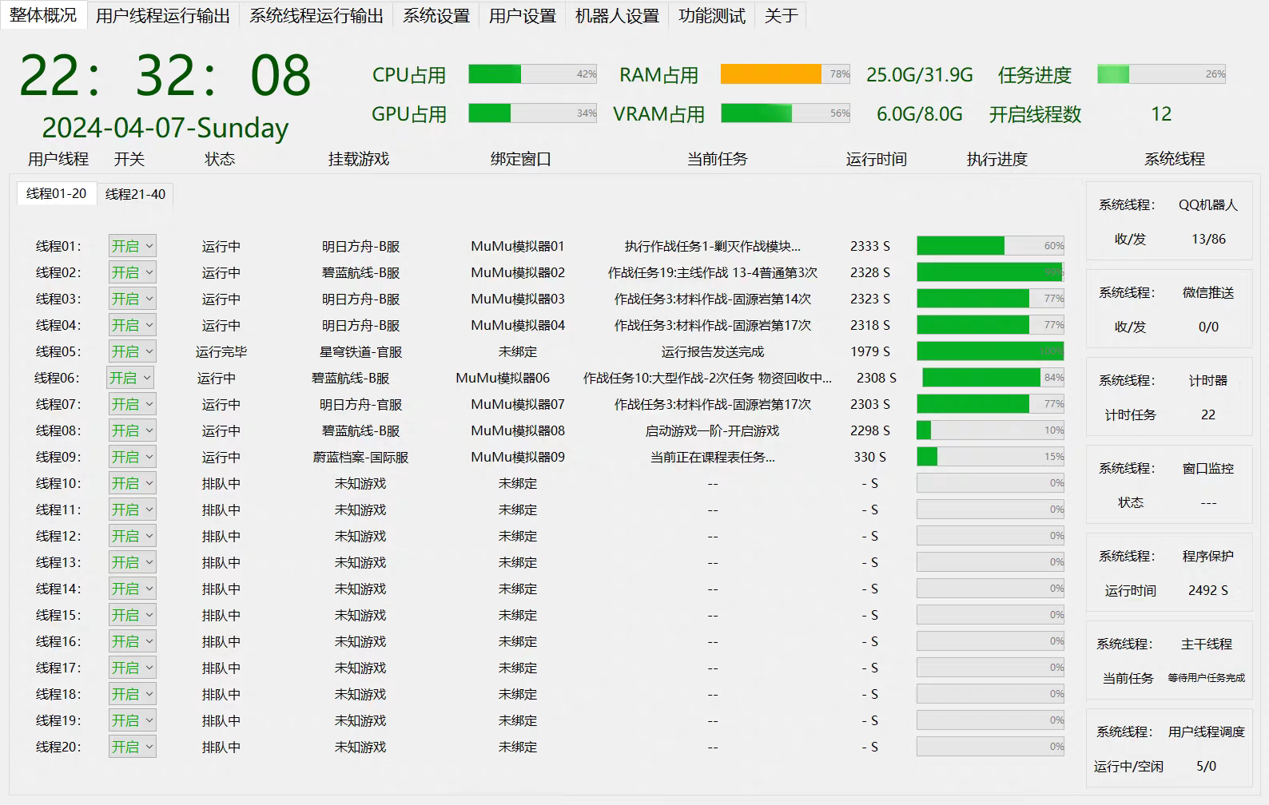This screenshot has height=805, width=1269.
Task: Expand the switch dropdown of 线程14
Action: coord(132,589)
